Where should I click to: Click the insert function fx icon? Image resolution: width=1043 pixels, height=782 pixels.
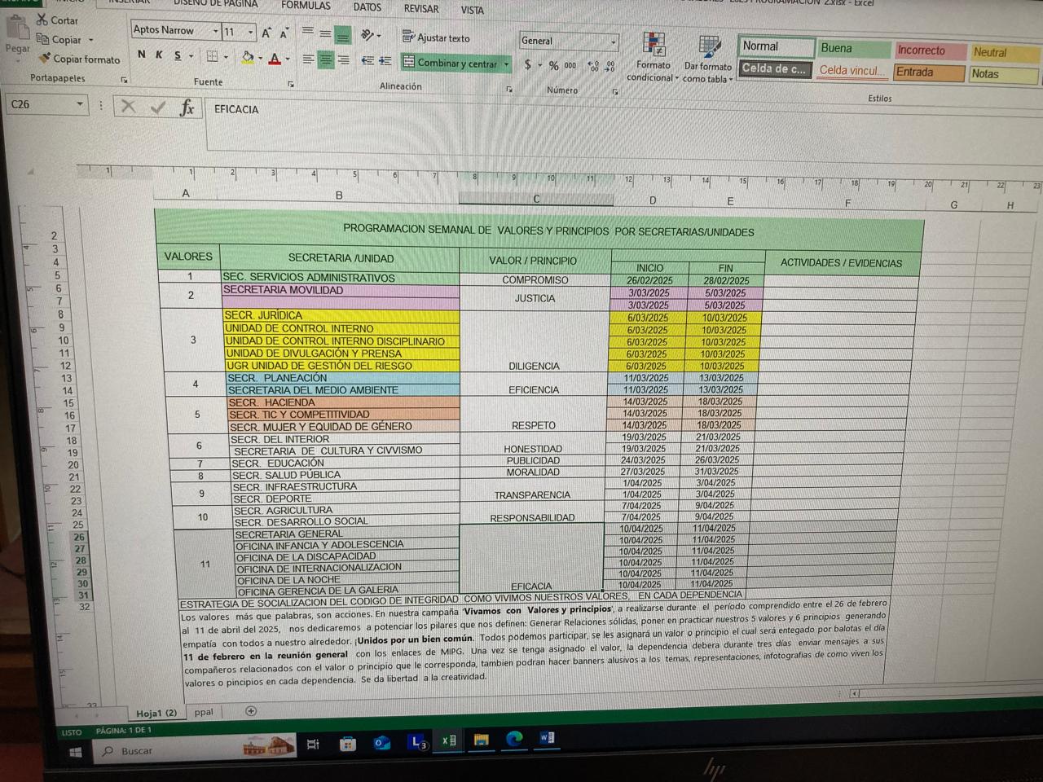click(187, 108)
